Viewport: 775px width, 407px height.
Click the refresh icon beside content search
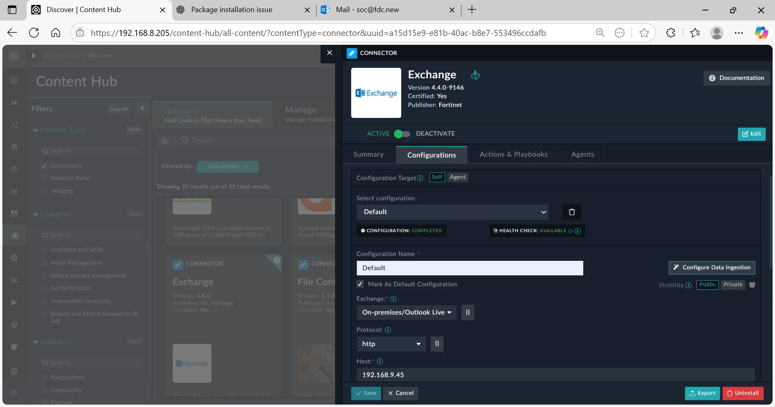(164, 141)
